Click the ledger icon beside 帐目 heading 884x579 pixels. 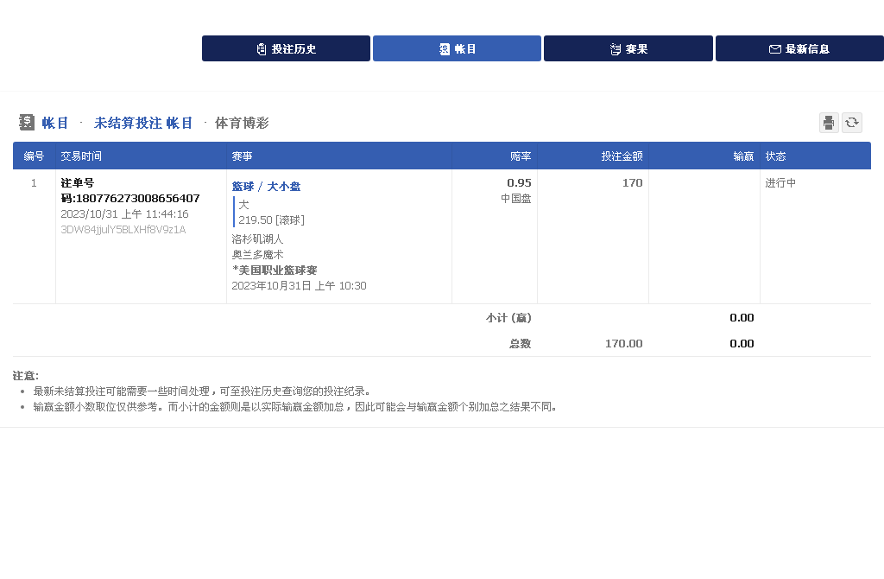[27, 123]
